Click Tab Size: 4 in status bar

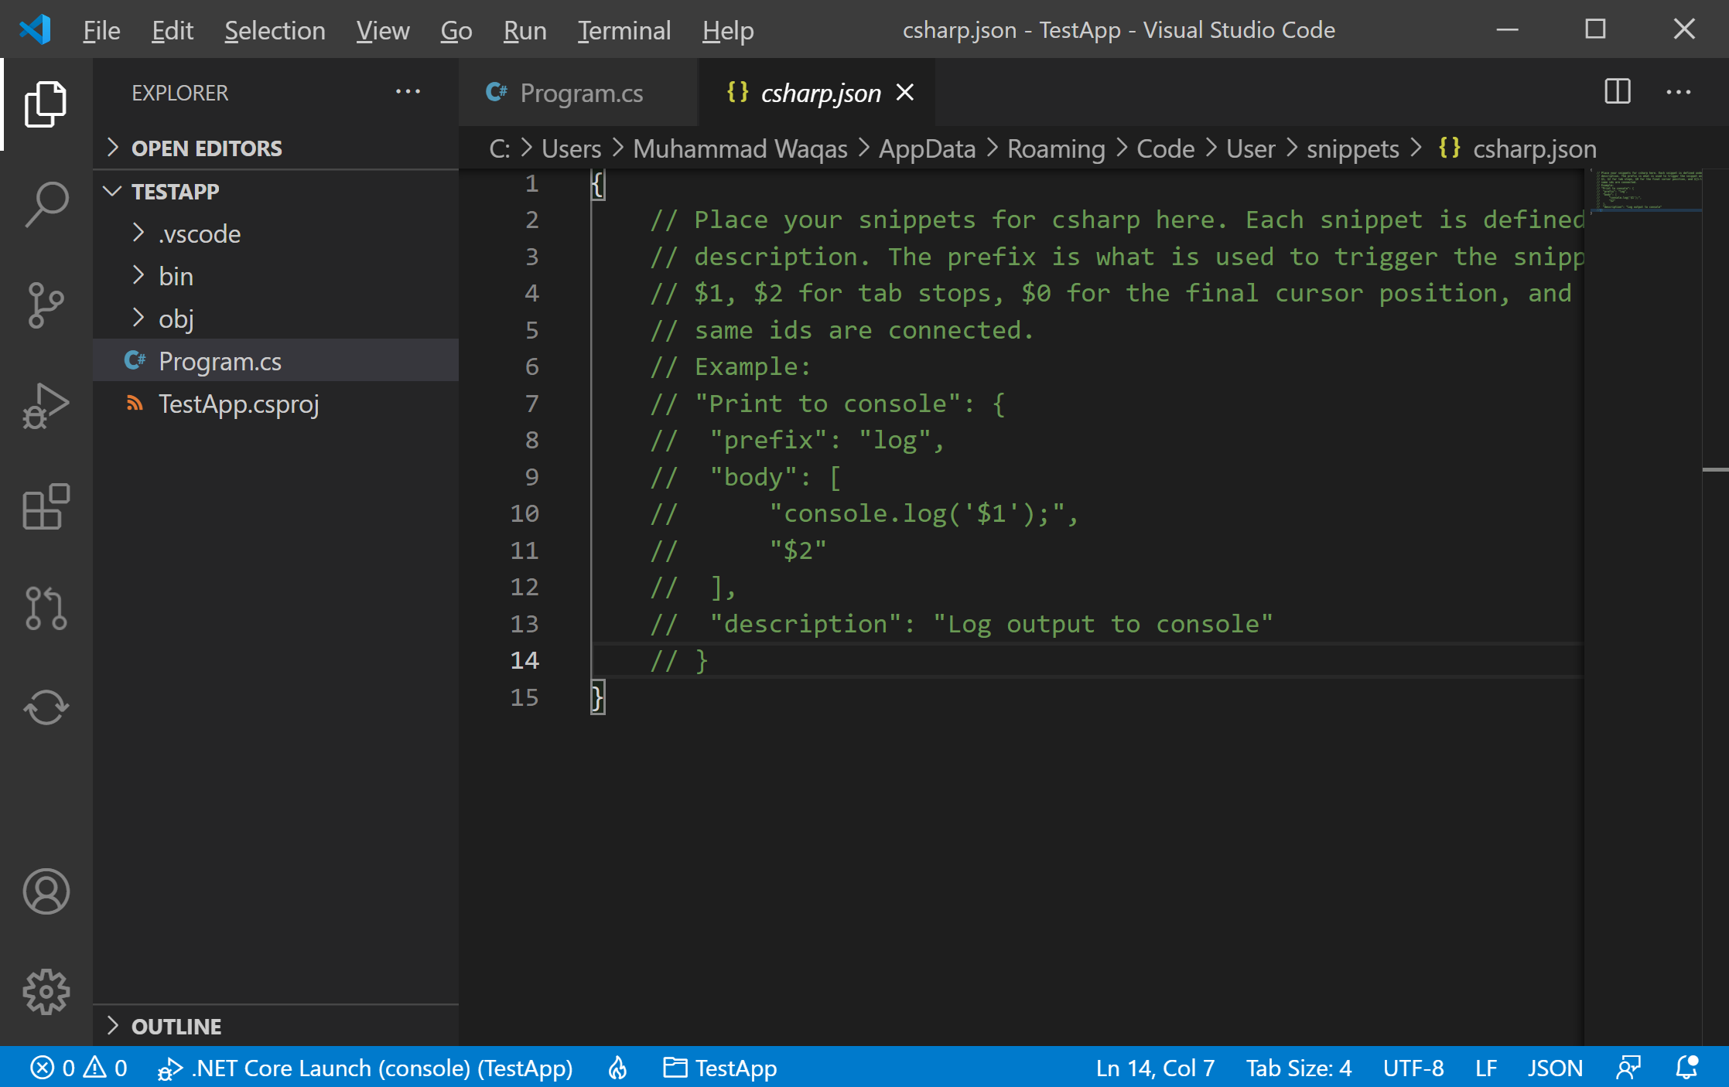coord(1298,1068)
